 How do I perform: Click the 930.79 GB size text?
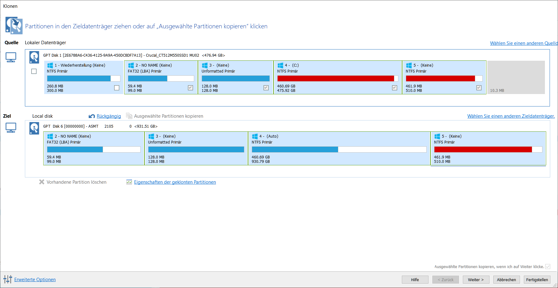pyautogui.click(x=261, y=162)
